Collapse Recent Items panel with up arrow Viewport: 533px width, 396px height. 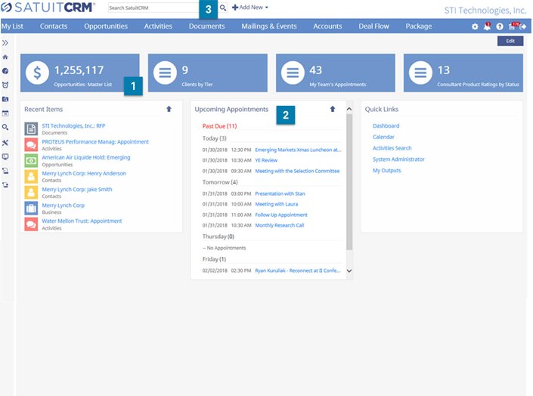coord(169,109)
